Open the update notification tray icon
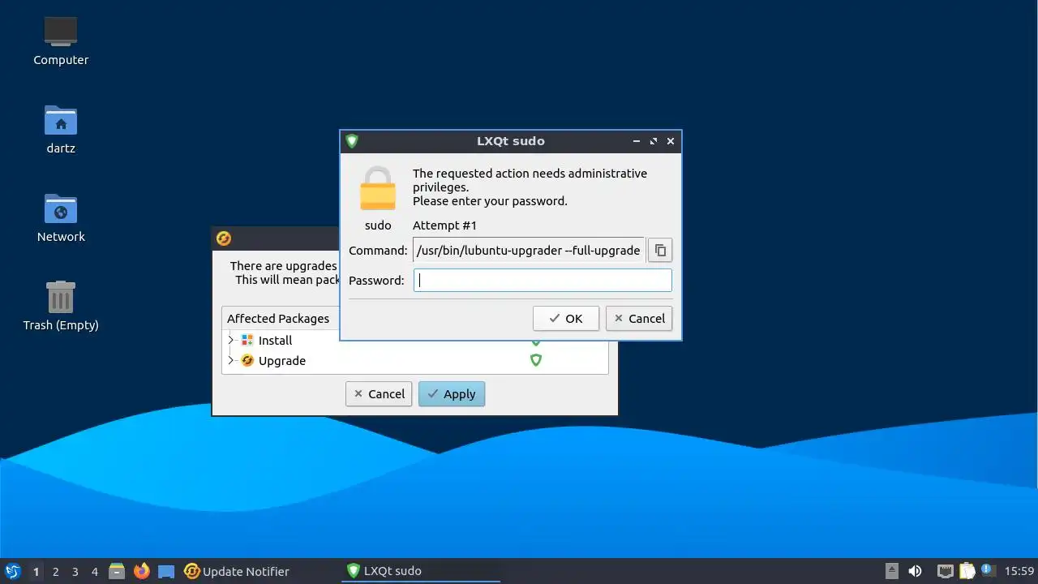 click(987, 569)
